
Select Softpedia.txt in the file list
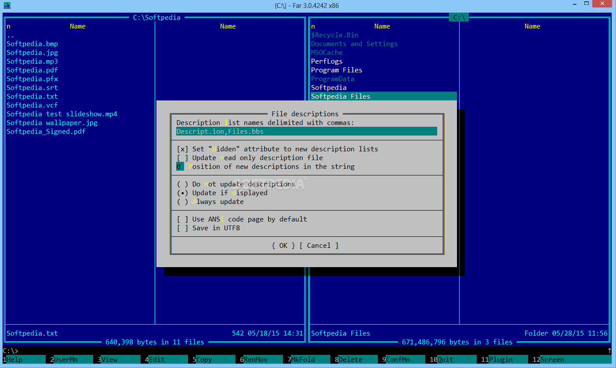[32, 96]
